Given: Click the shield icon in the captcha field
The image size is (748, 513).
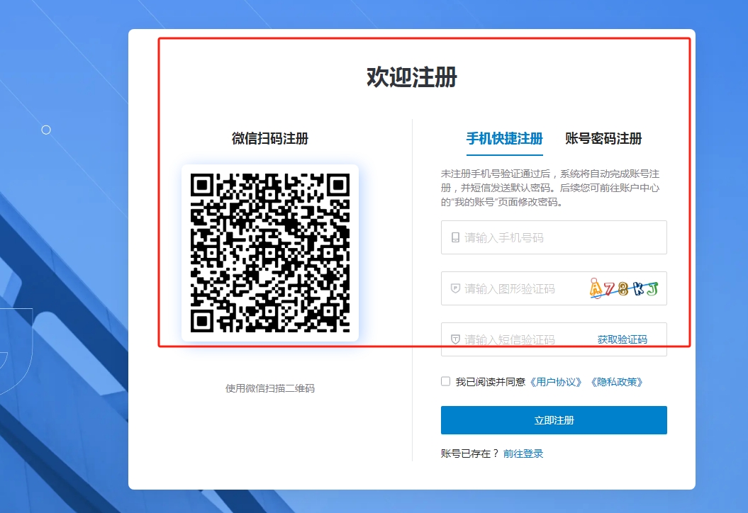Looking at the screenshot, I should pyautogui.click(x=456, y=288).
